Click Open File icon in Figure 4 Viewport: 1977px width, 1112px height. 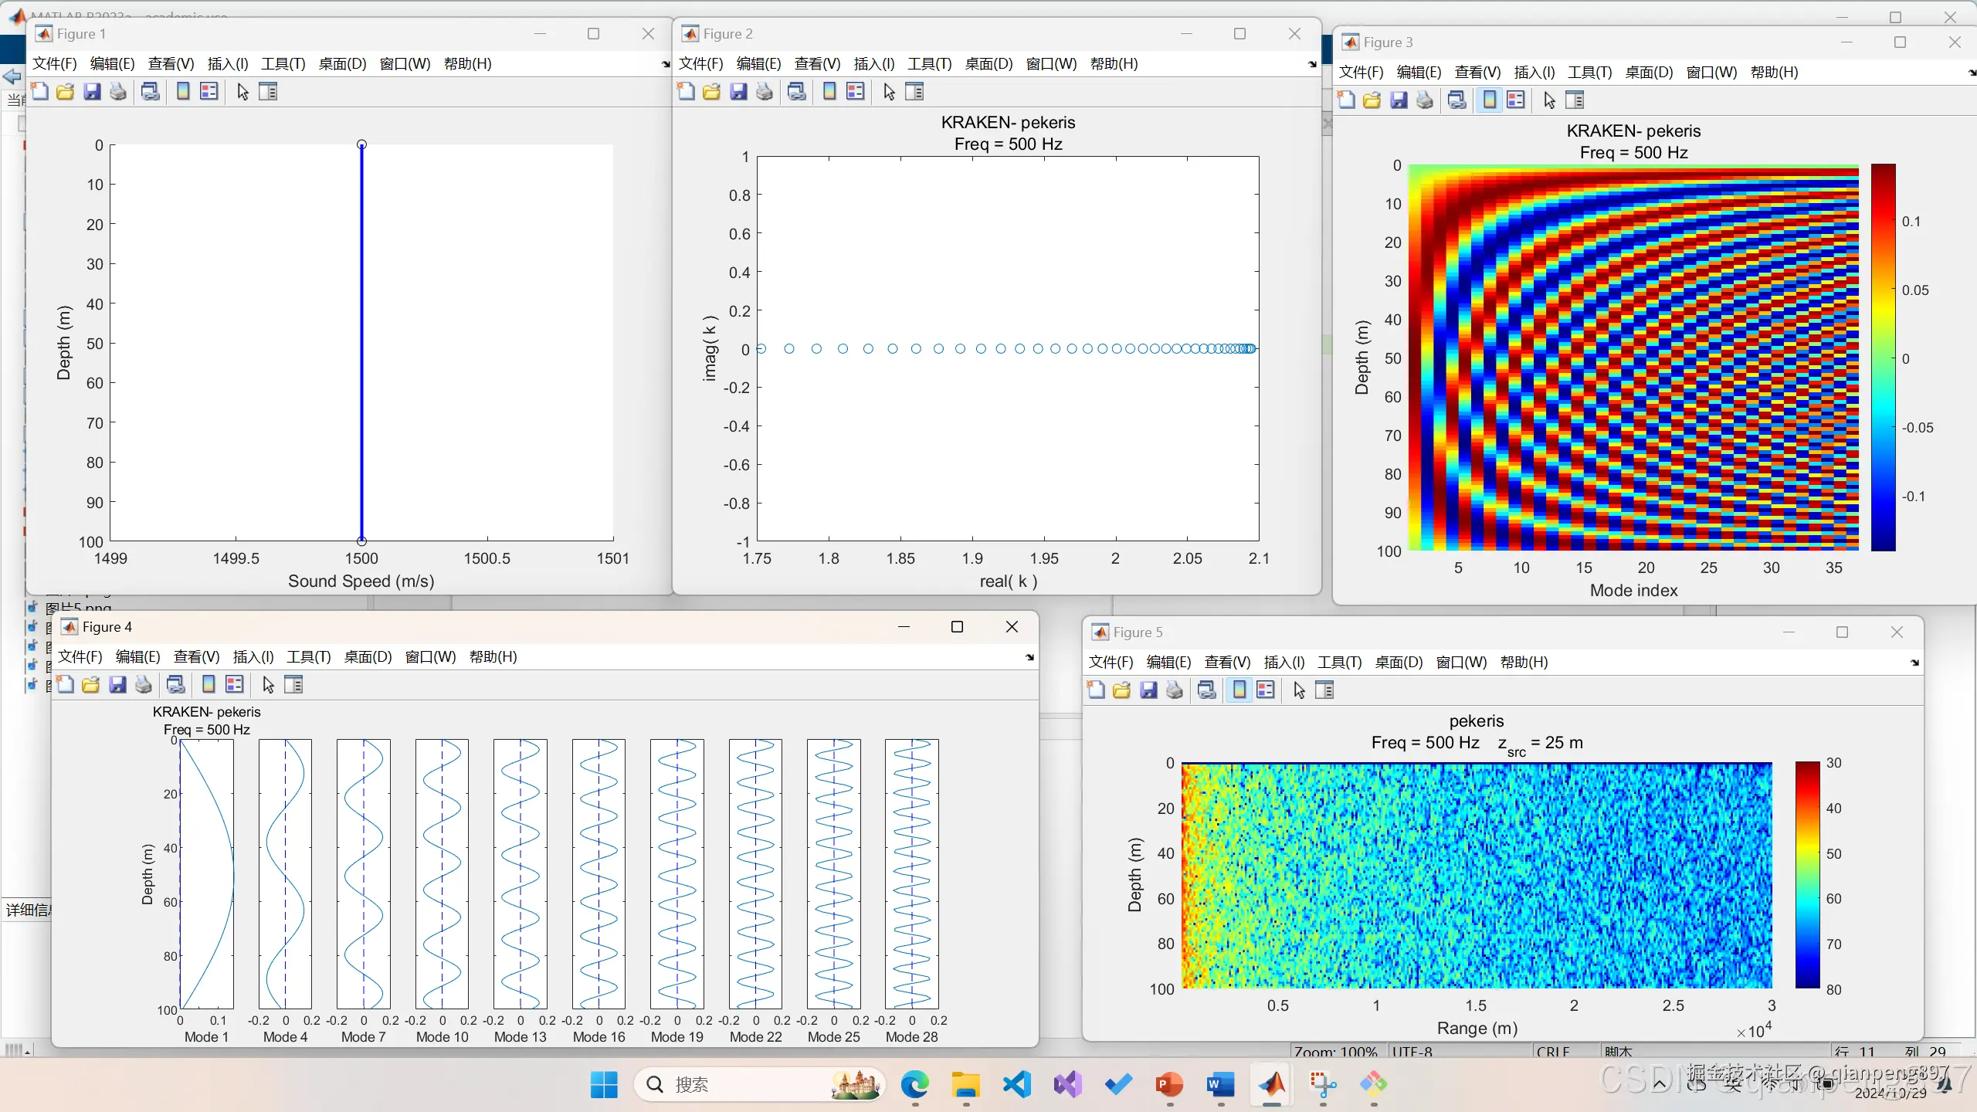91,685
